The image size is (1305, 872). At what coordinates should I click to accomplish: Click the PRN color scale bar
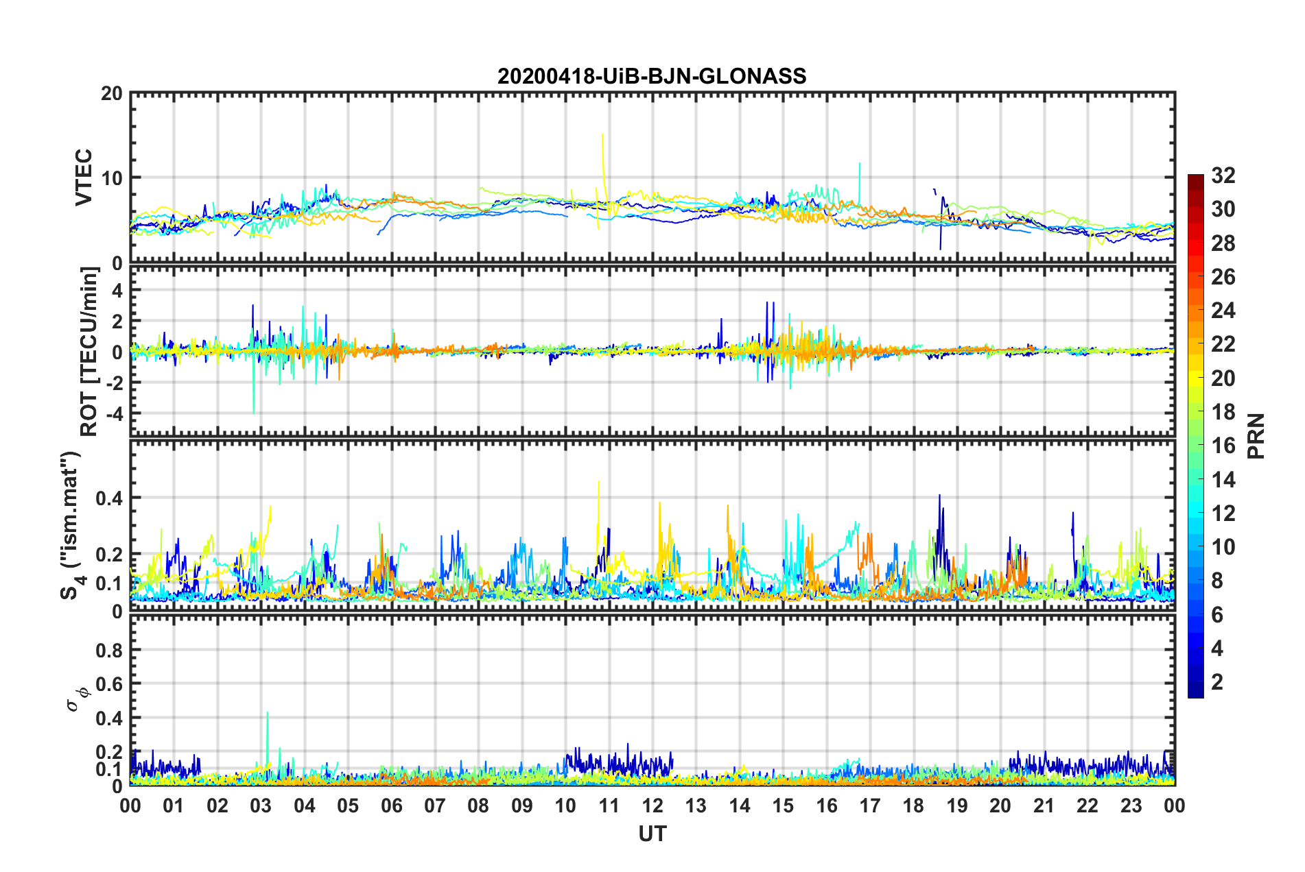tap(1195, 436)
